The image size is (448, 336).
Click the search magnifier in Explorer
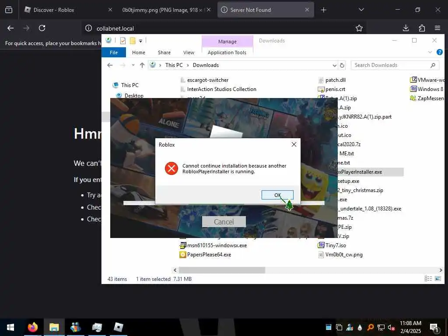[x=433, y=65]
